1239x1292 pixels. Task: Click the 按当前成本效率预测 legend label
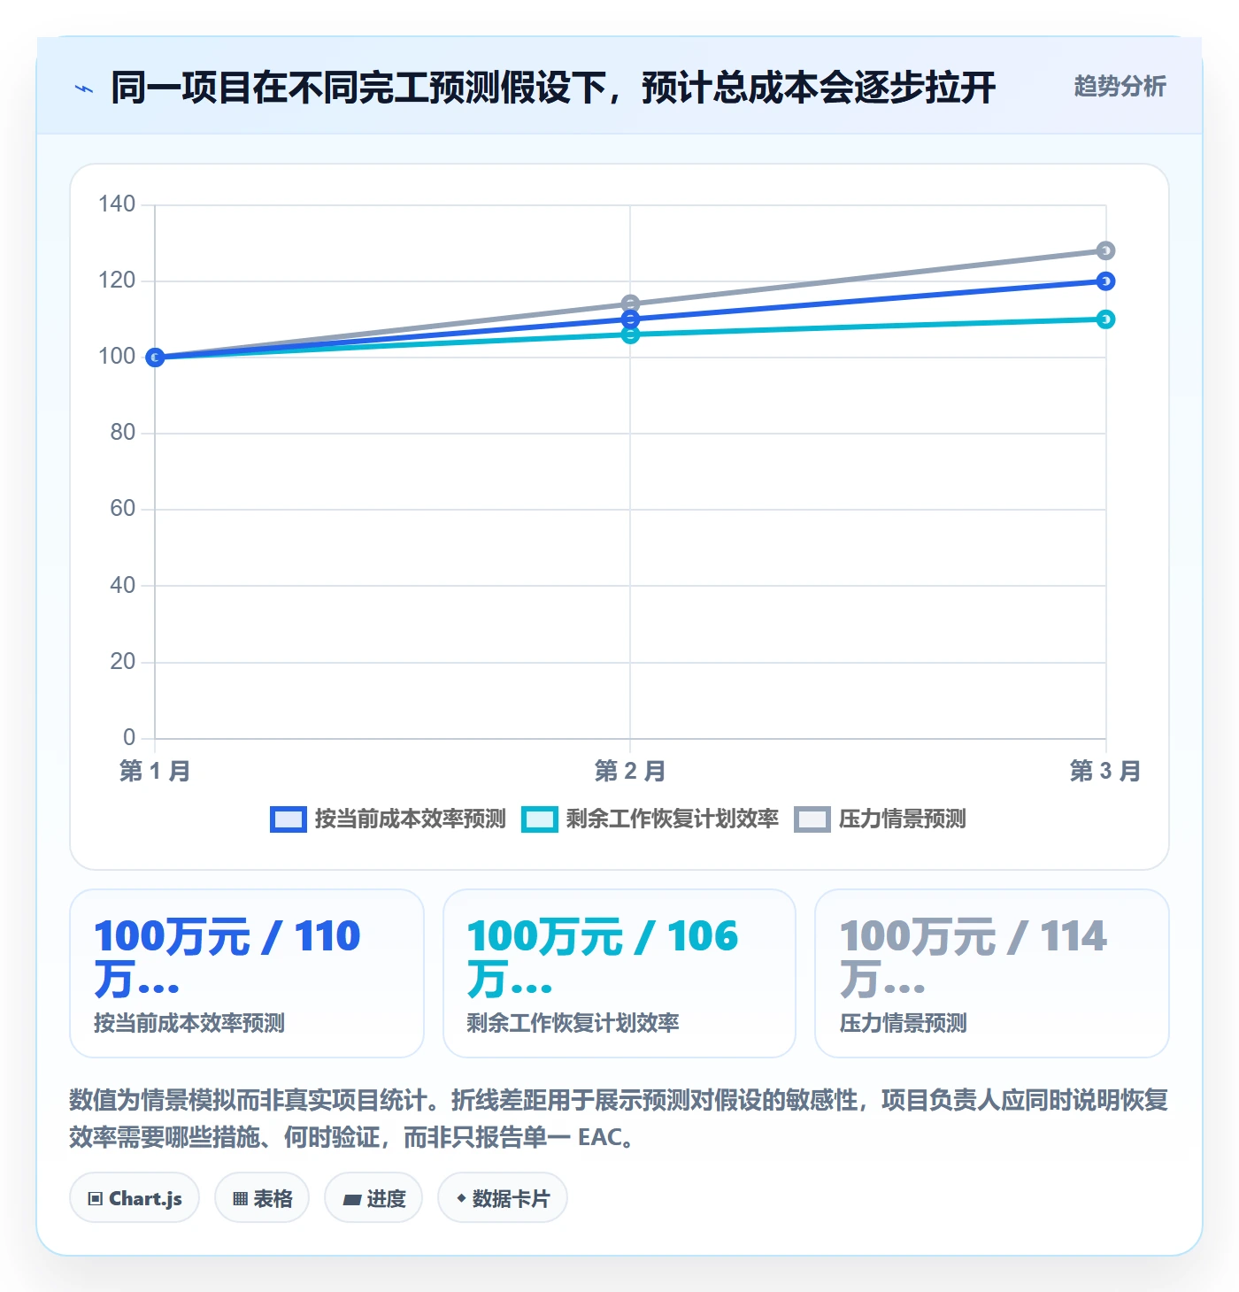coord(411,819)
